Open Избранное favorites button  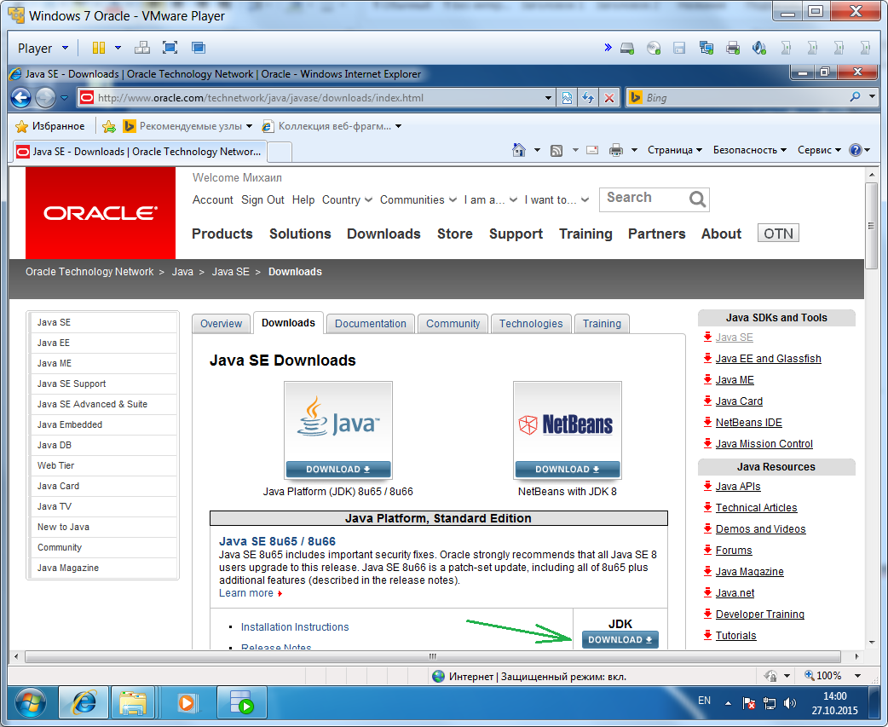(50, 126)
